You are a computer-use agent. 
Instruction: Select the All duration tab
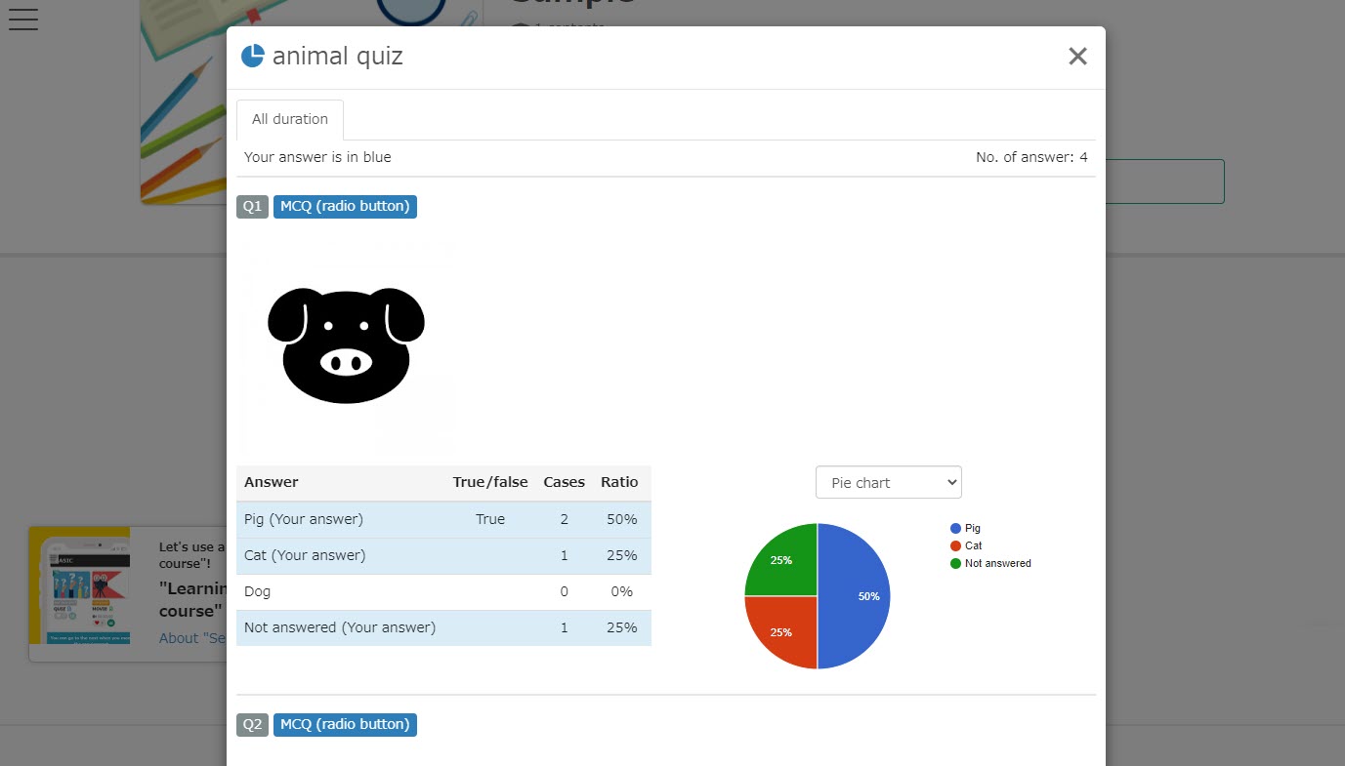(290, 119)
